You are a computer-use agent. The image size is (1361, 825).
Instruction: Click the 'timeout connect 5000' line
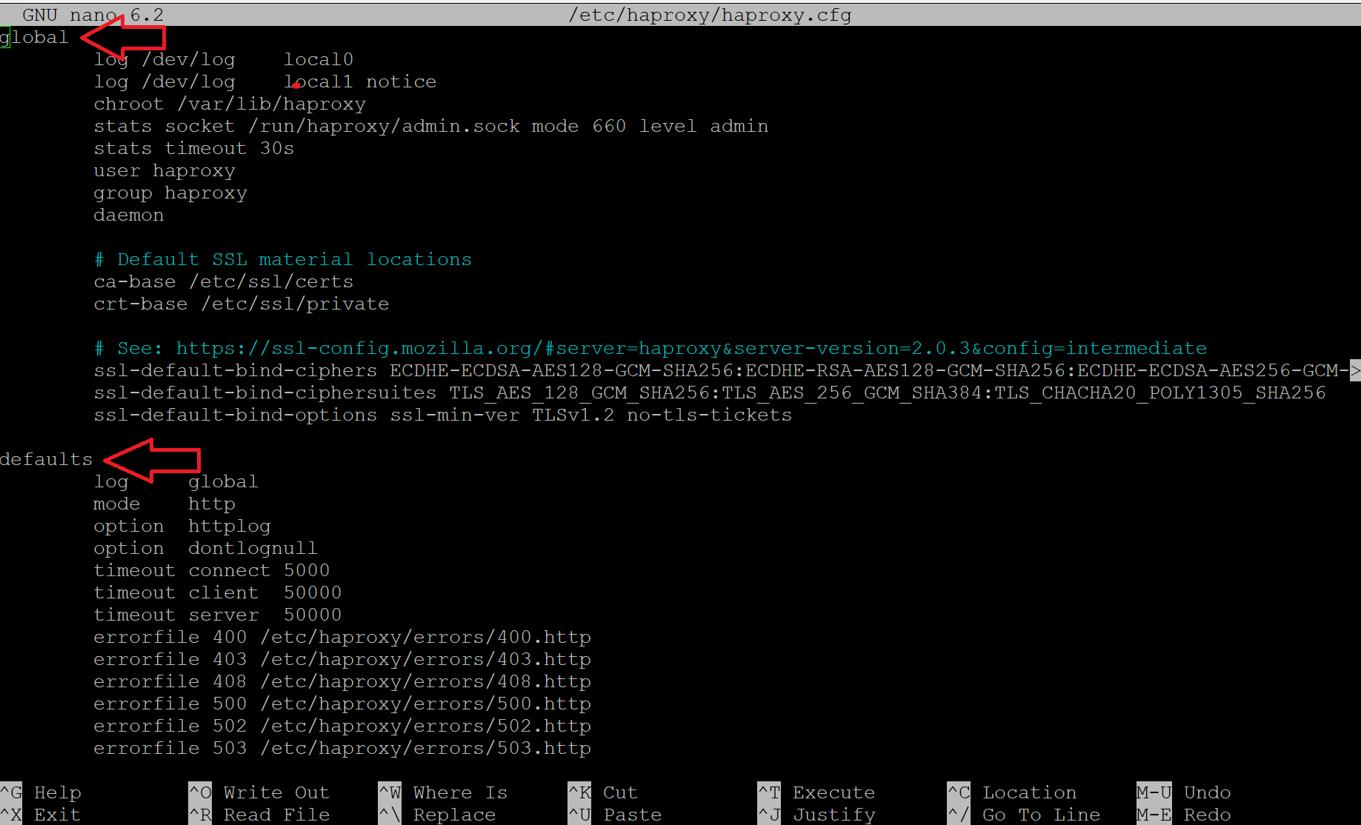[212, 570]
